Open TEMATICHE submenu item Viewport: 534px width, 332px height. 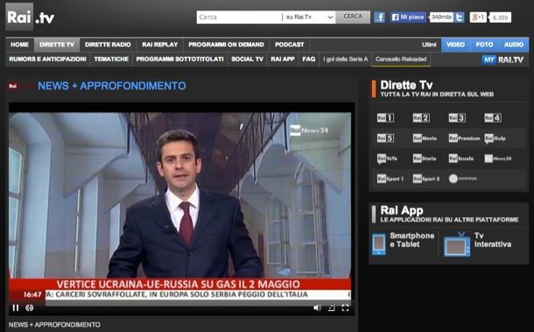click(111, 60)
